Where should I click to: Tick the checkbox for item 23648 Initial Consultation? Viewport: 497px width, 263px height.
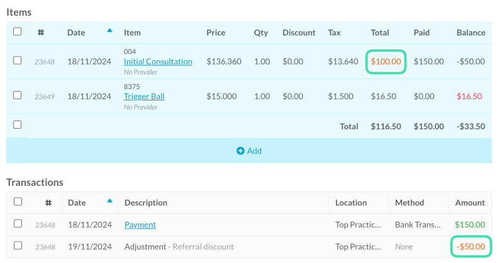(18, 60)
